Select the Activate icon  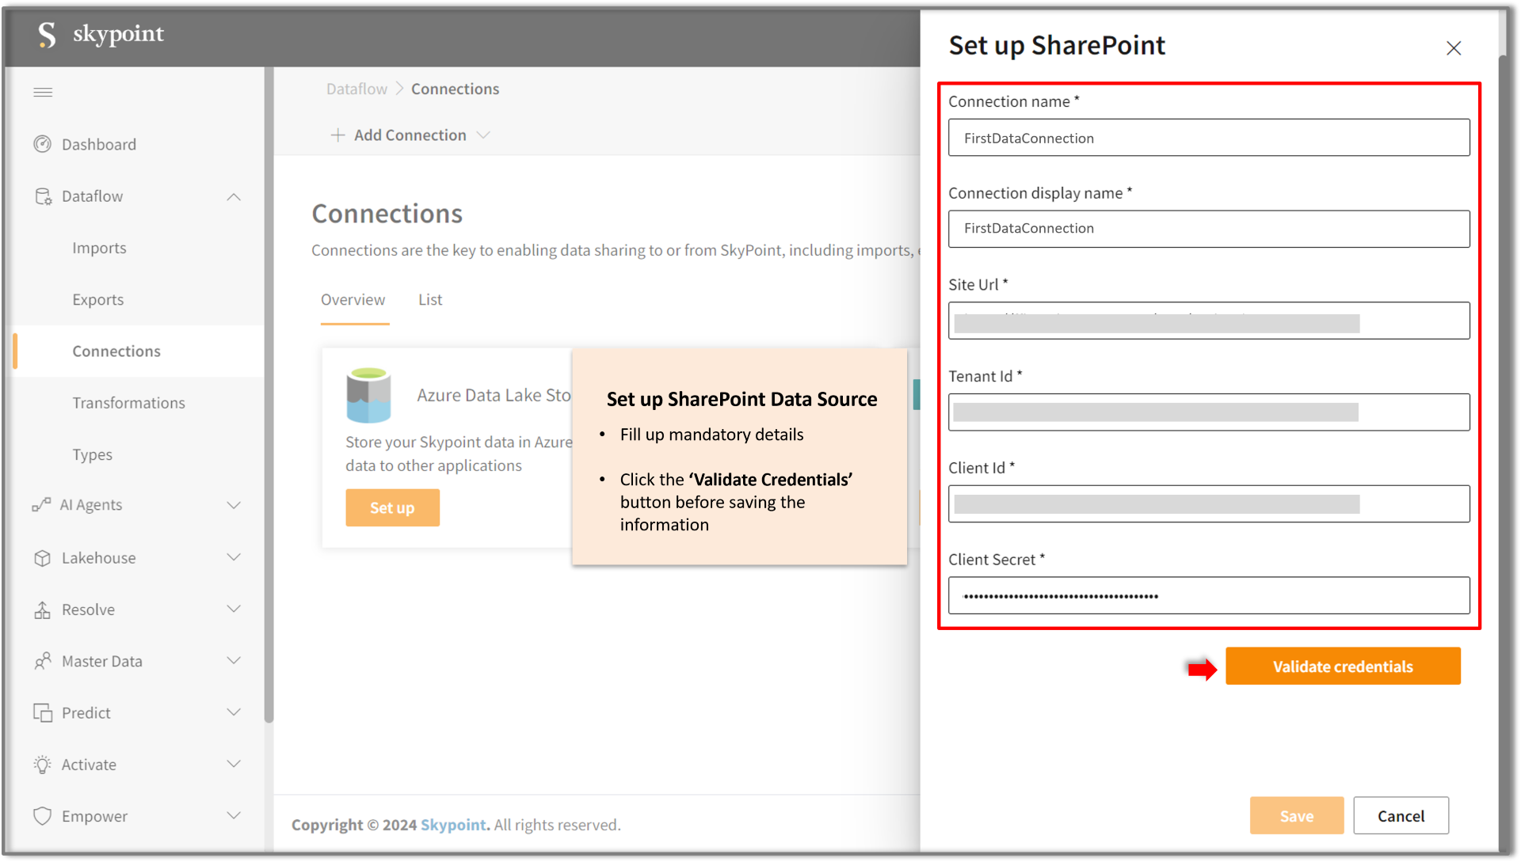click(43, 764)
